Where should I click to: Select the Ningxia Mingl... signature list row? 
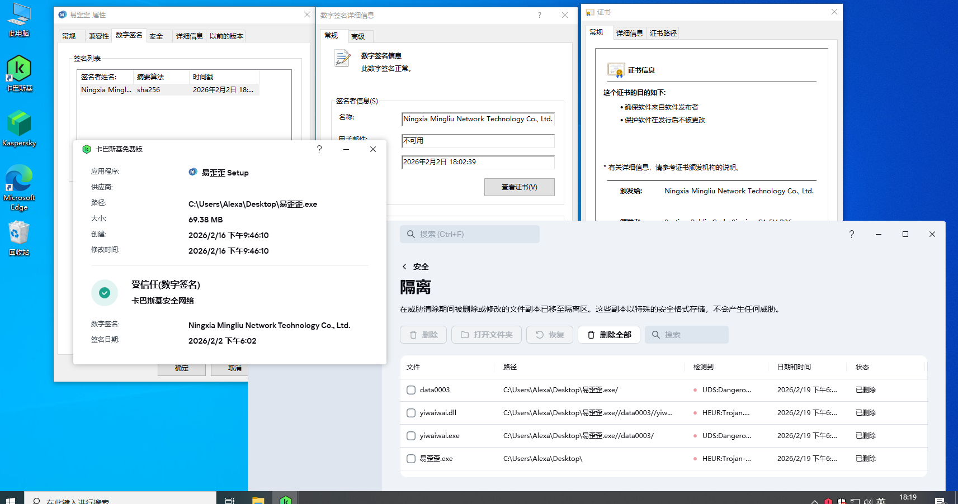click(169, 89)
